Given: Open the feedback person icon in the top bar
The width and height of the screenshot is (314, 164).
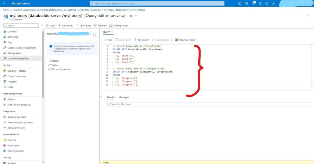Looking at the screenshot, I should [x=273, y=3].
